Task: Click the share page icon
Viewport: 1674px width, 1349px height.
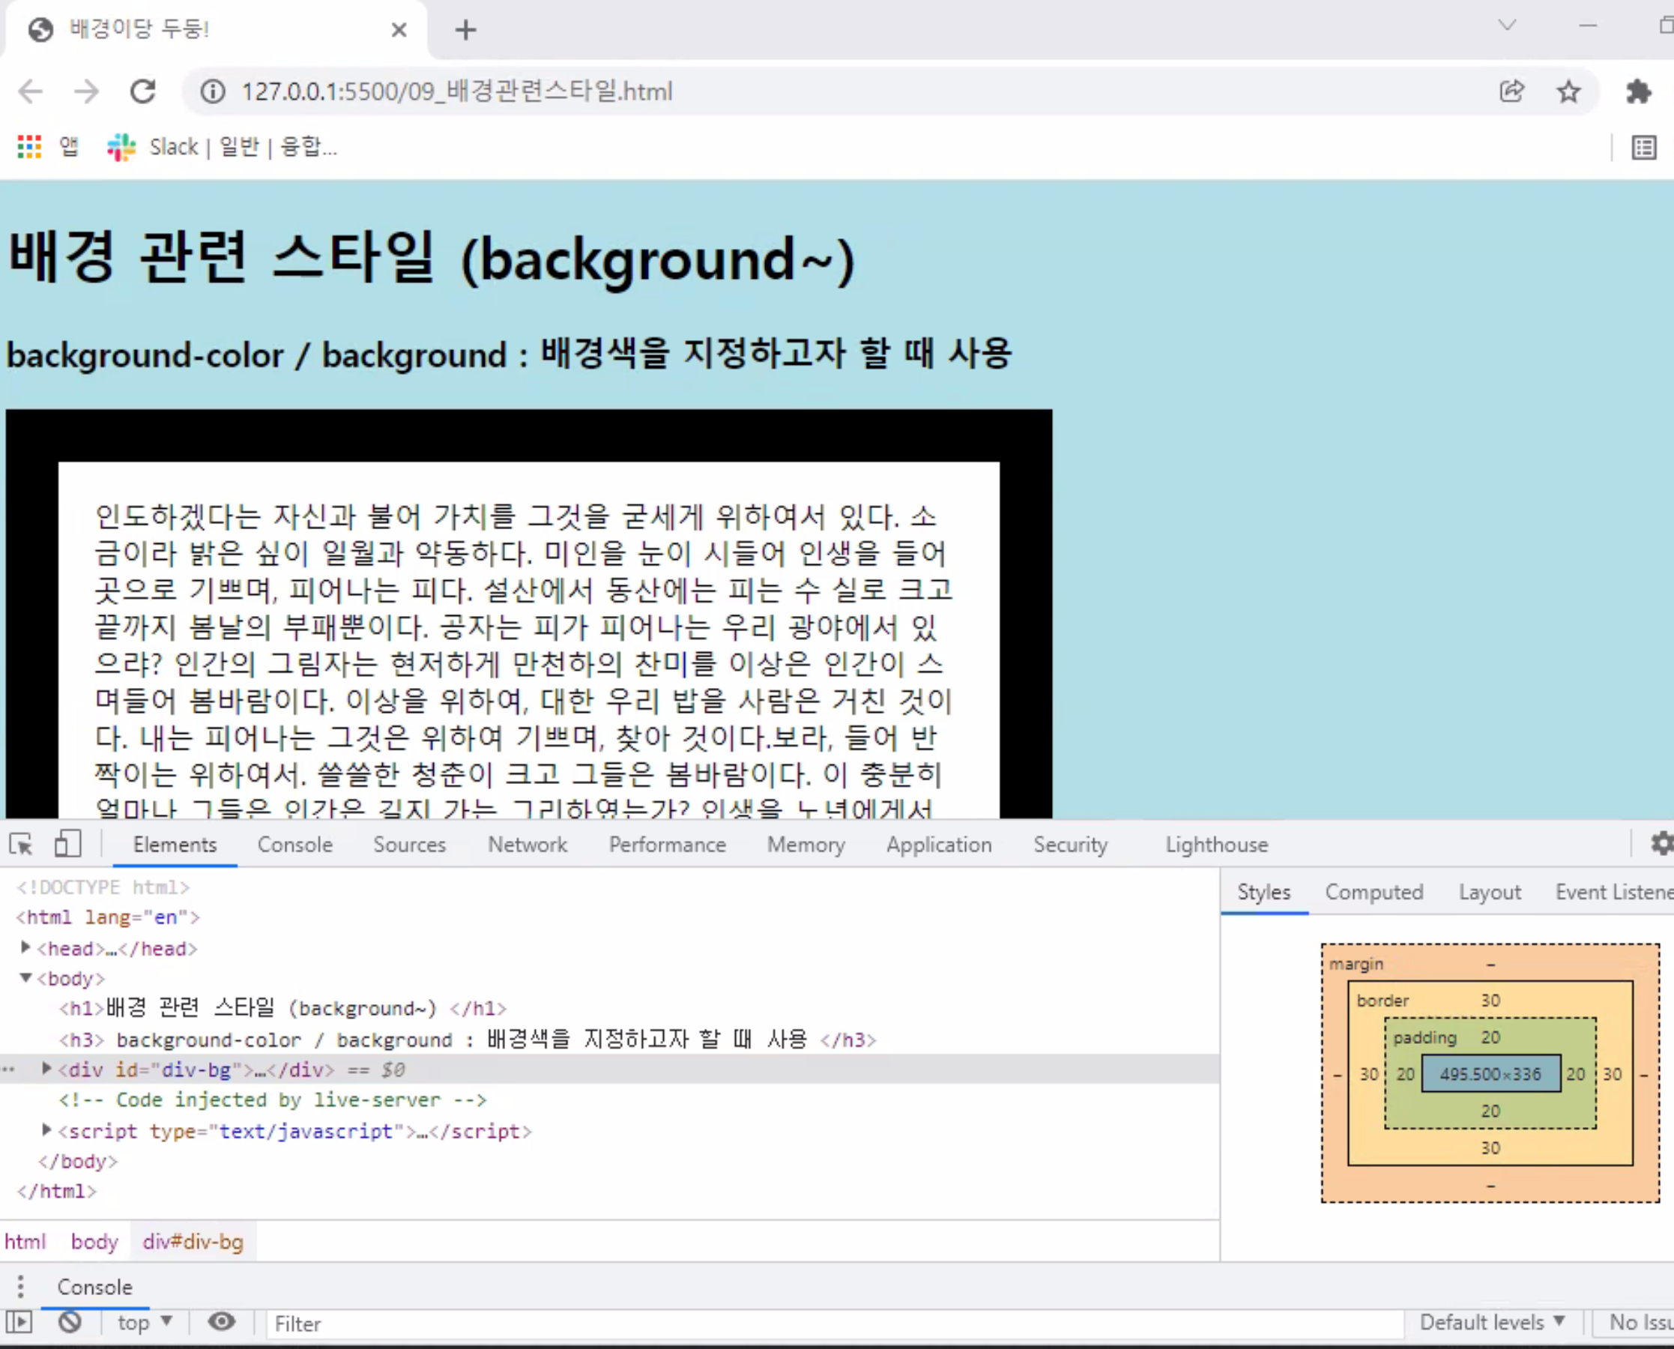Action: click(x=1511, y=91)
